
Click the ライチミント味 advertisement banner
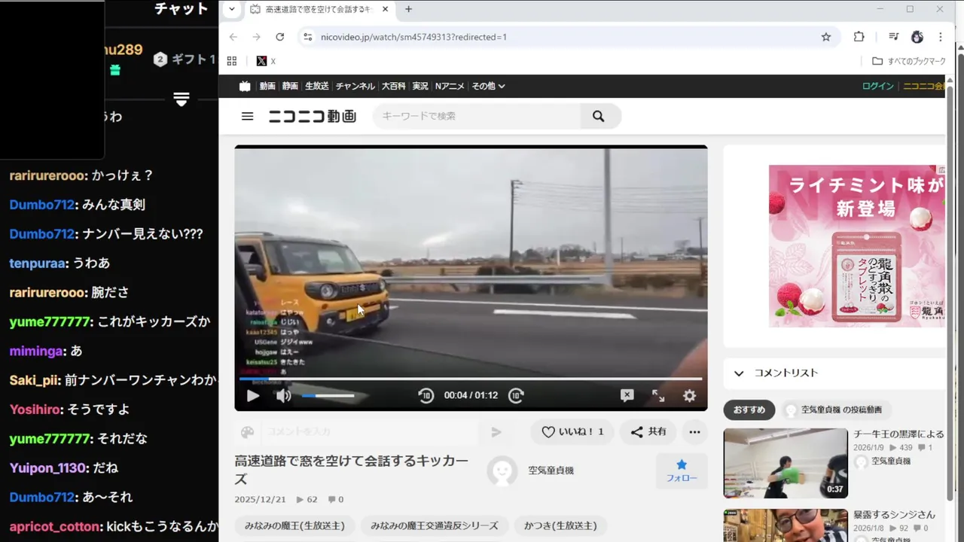856,246
